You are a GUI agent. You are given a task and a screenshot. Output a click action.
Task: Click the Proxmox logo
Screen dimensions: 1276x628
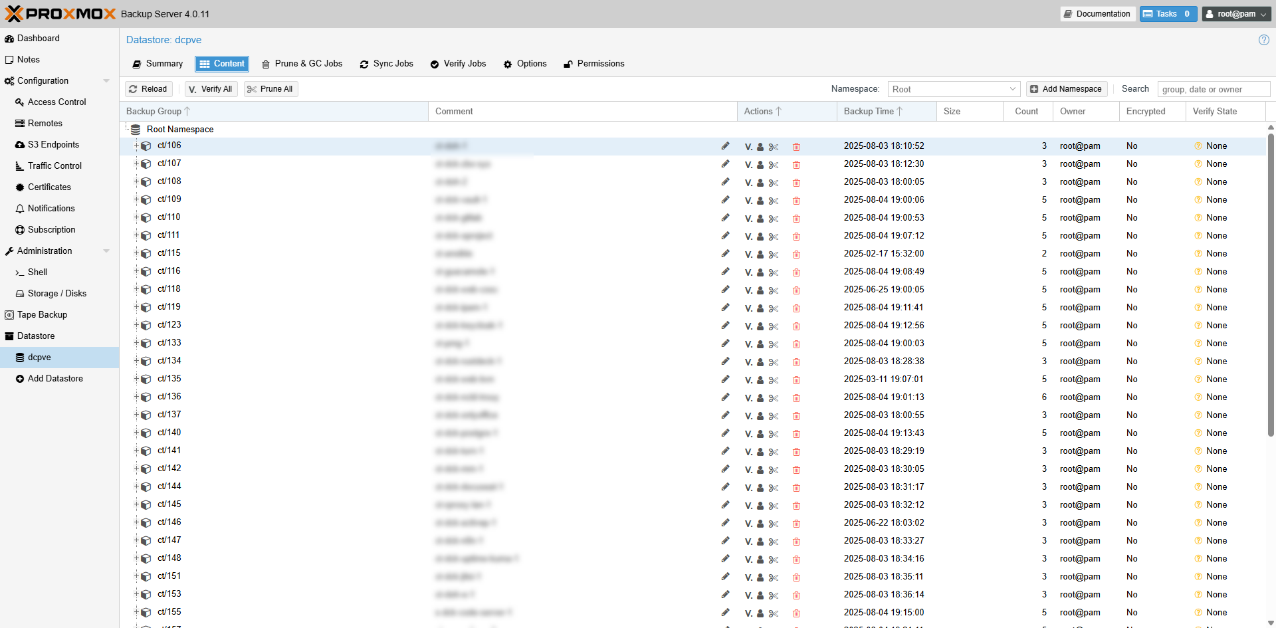click(60, 14)
